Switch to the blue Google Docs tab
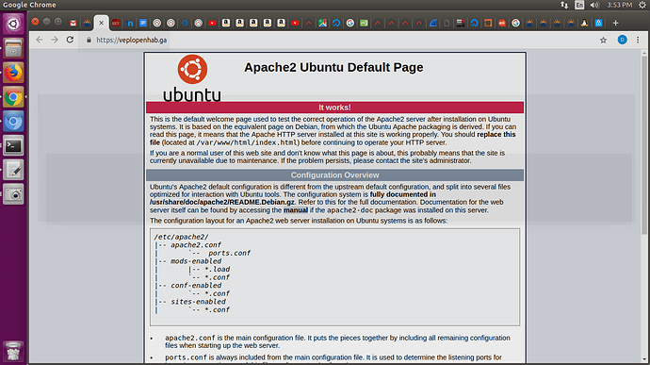The width and height of the screenshot is (650, 365). [x=143, y=23]
